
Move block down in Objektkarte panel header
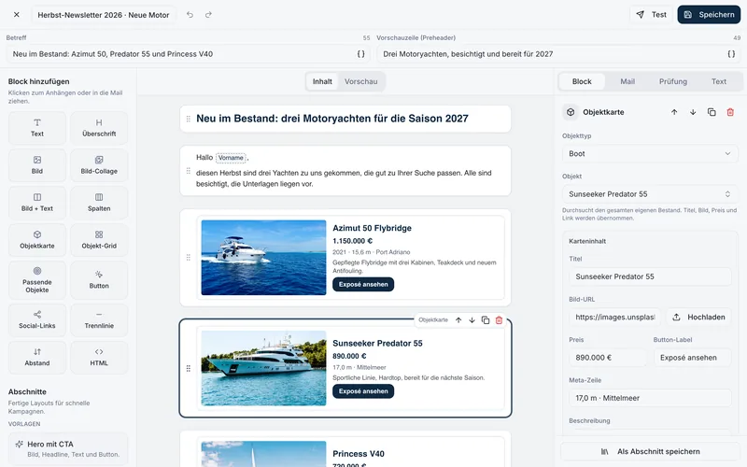[x=693, y=112]
